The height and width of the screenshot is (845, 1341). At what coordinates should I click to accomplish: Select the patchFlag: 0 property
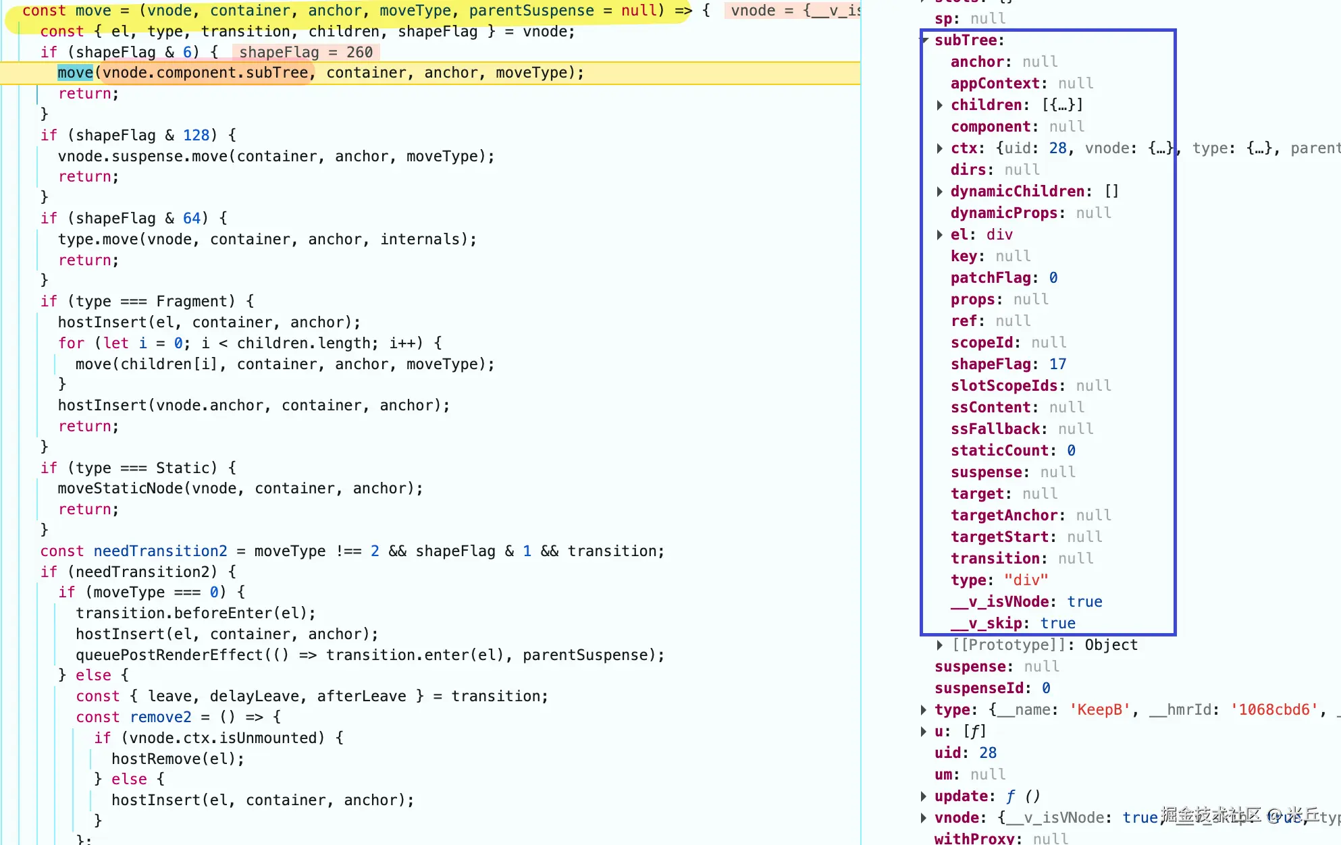pyautogui.click(x=1004, y=278)
